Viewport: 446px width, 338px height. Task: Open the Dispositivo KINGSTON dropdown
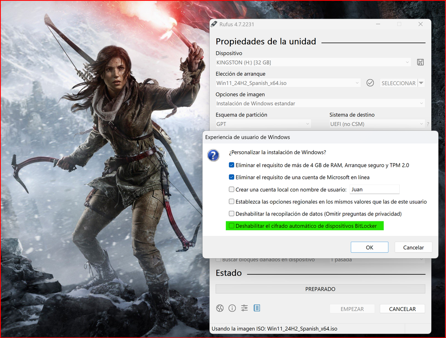(313, 63)
